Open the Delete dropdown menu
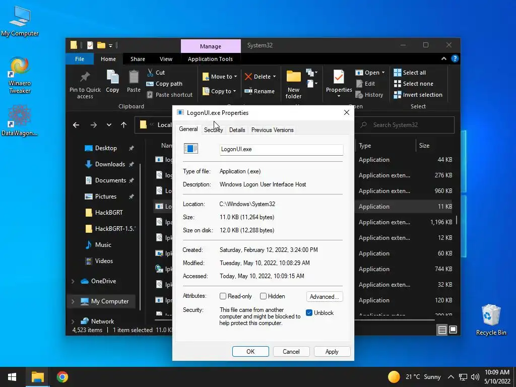 (x=274, y=77)
